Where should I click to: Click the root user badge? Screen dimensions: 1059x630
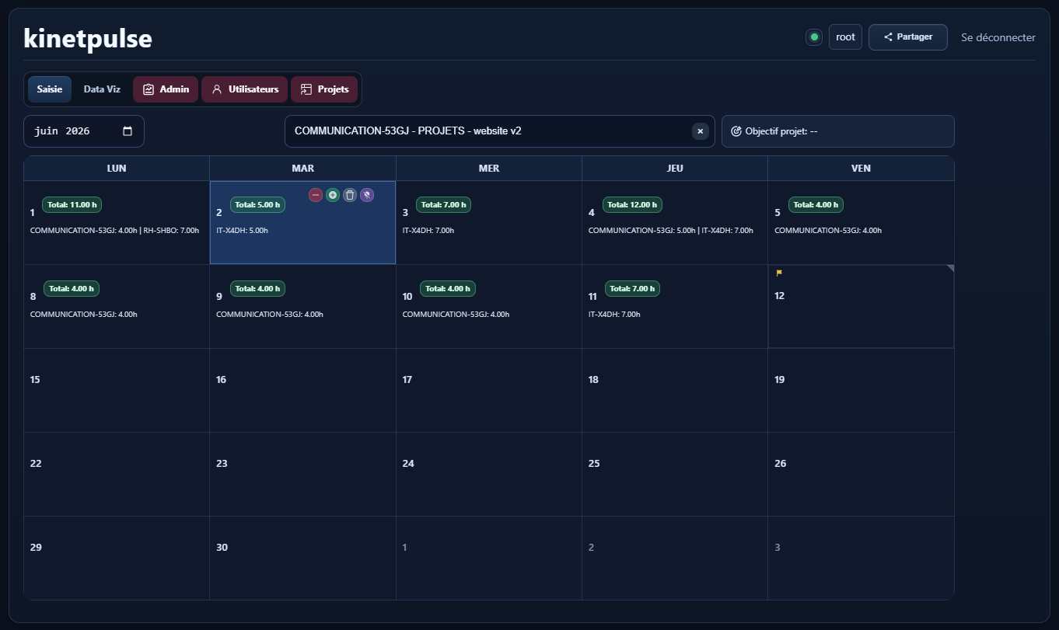[845, 37]
